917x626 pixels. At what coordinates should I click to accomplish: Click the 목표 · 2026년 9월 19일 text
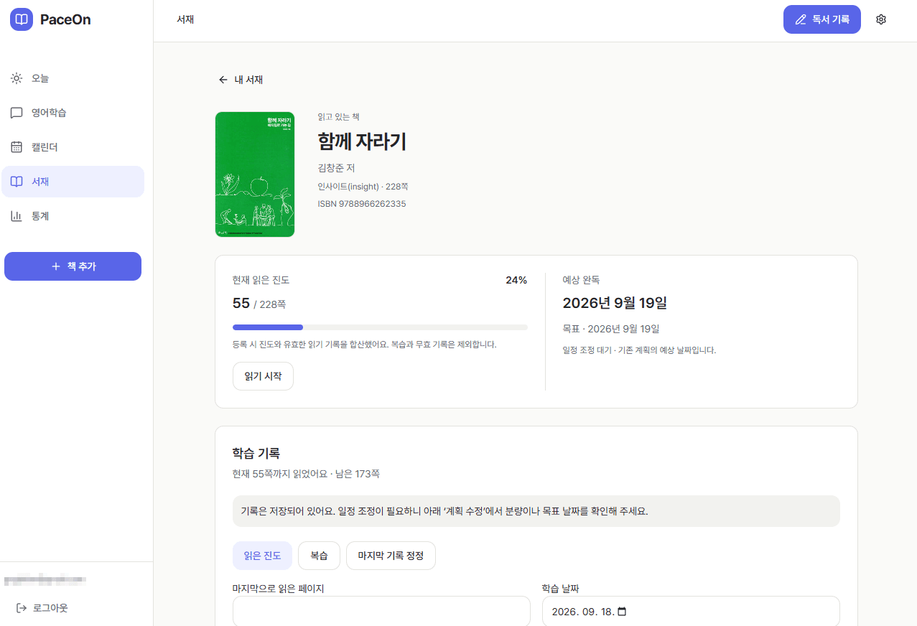(611, 329)
